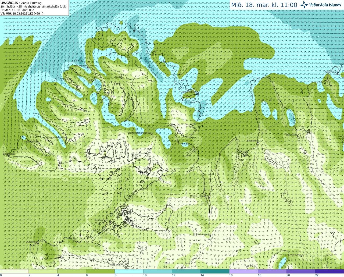
Task: Click the Gufuskálar station label
Action: click(x=31, y=242)
